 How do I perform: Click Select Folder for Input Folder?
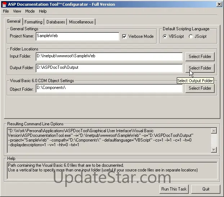(200, 57)
